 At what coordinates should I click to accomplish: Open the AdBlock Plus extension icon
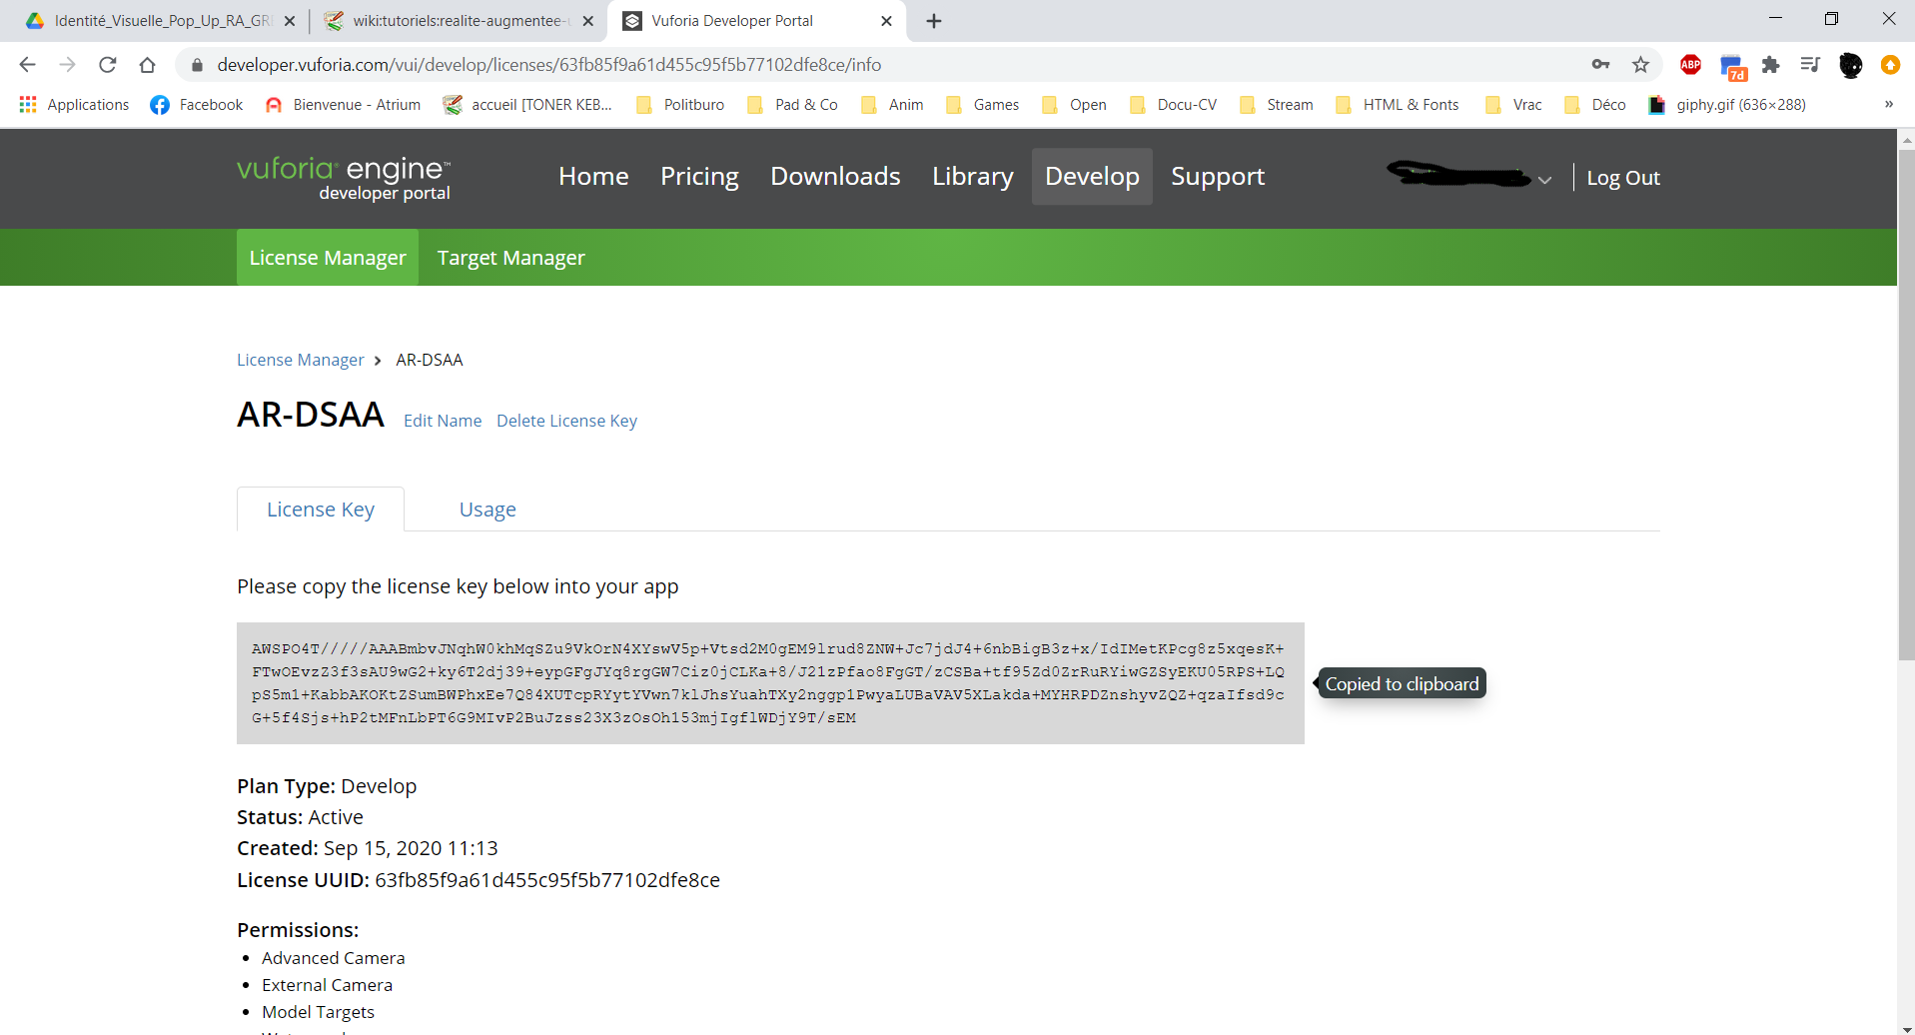(1690, 65)
